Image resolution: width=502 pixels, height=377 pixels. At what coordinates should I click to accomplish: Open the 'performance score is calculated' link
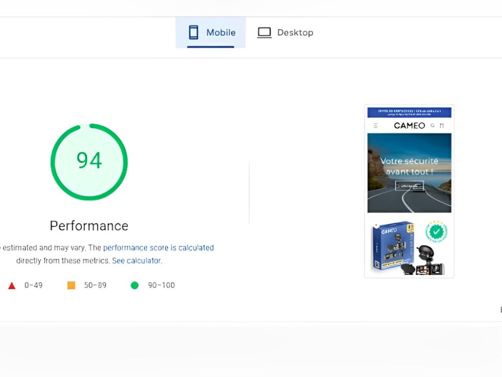(159, 248)
